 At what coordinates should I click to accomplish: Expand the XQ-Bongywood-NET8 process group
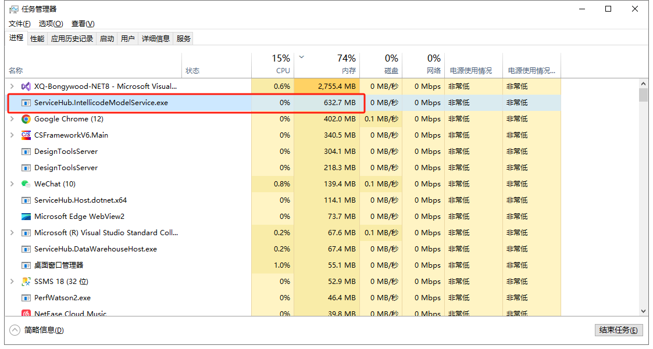12,87
